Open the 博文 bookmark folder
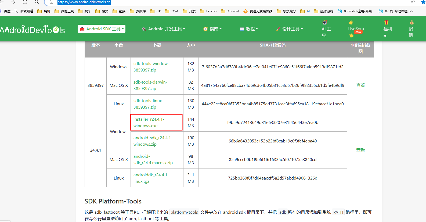Screen dimensions: 426x222 [102, 11]
